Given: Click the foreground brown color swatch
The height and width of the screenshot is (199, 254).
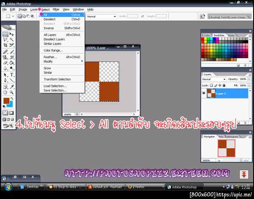Looking at the screenshot, I should click(6, 101).
